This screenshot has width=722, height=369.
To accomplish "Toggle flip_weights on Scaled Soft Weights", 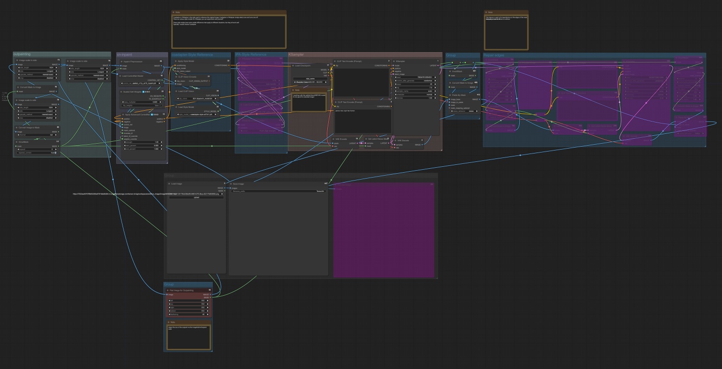I will [160, 105].
